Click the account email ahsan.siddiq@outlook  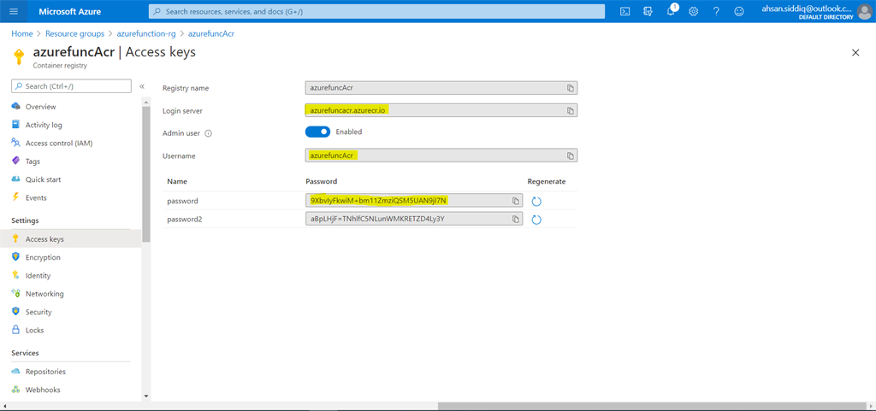coord(808,8)
